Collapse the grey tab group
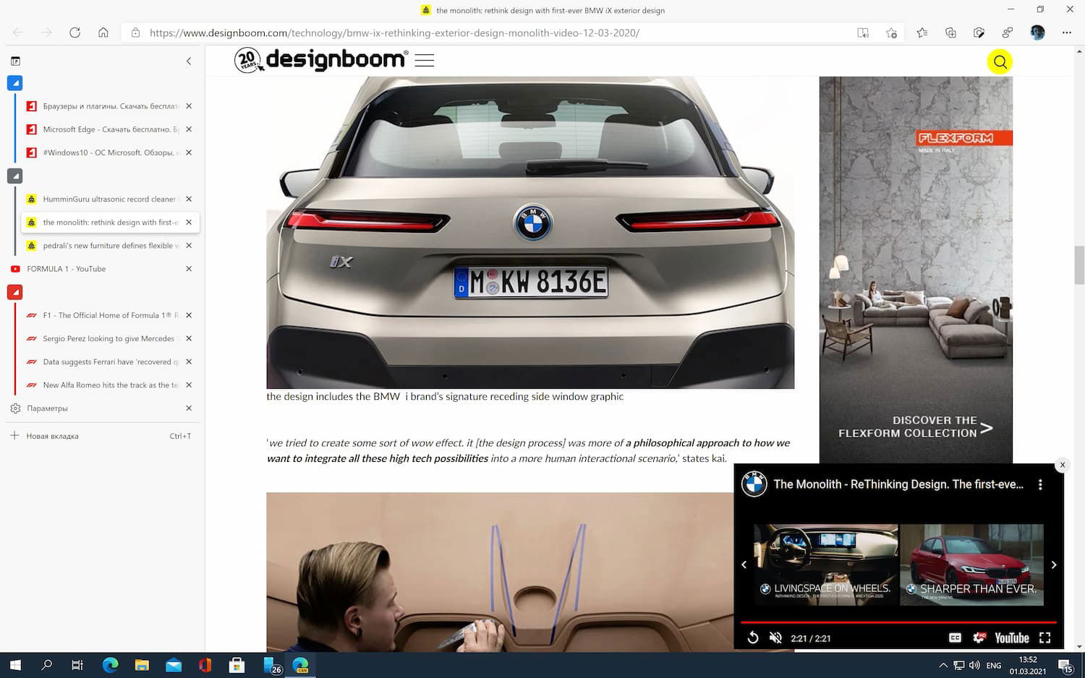1085x678 pixels. tap(14, 176)
